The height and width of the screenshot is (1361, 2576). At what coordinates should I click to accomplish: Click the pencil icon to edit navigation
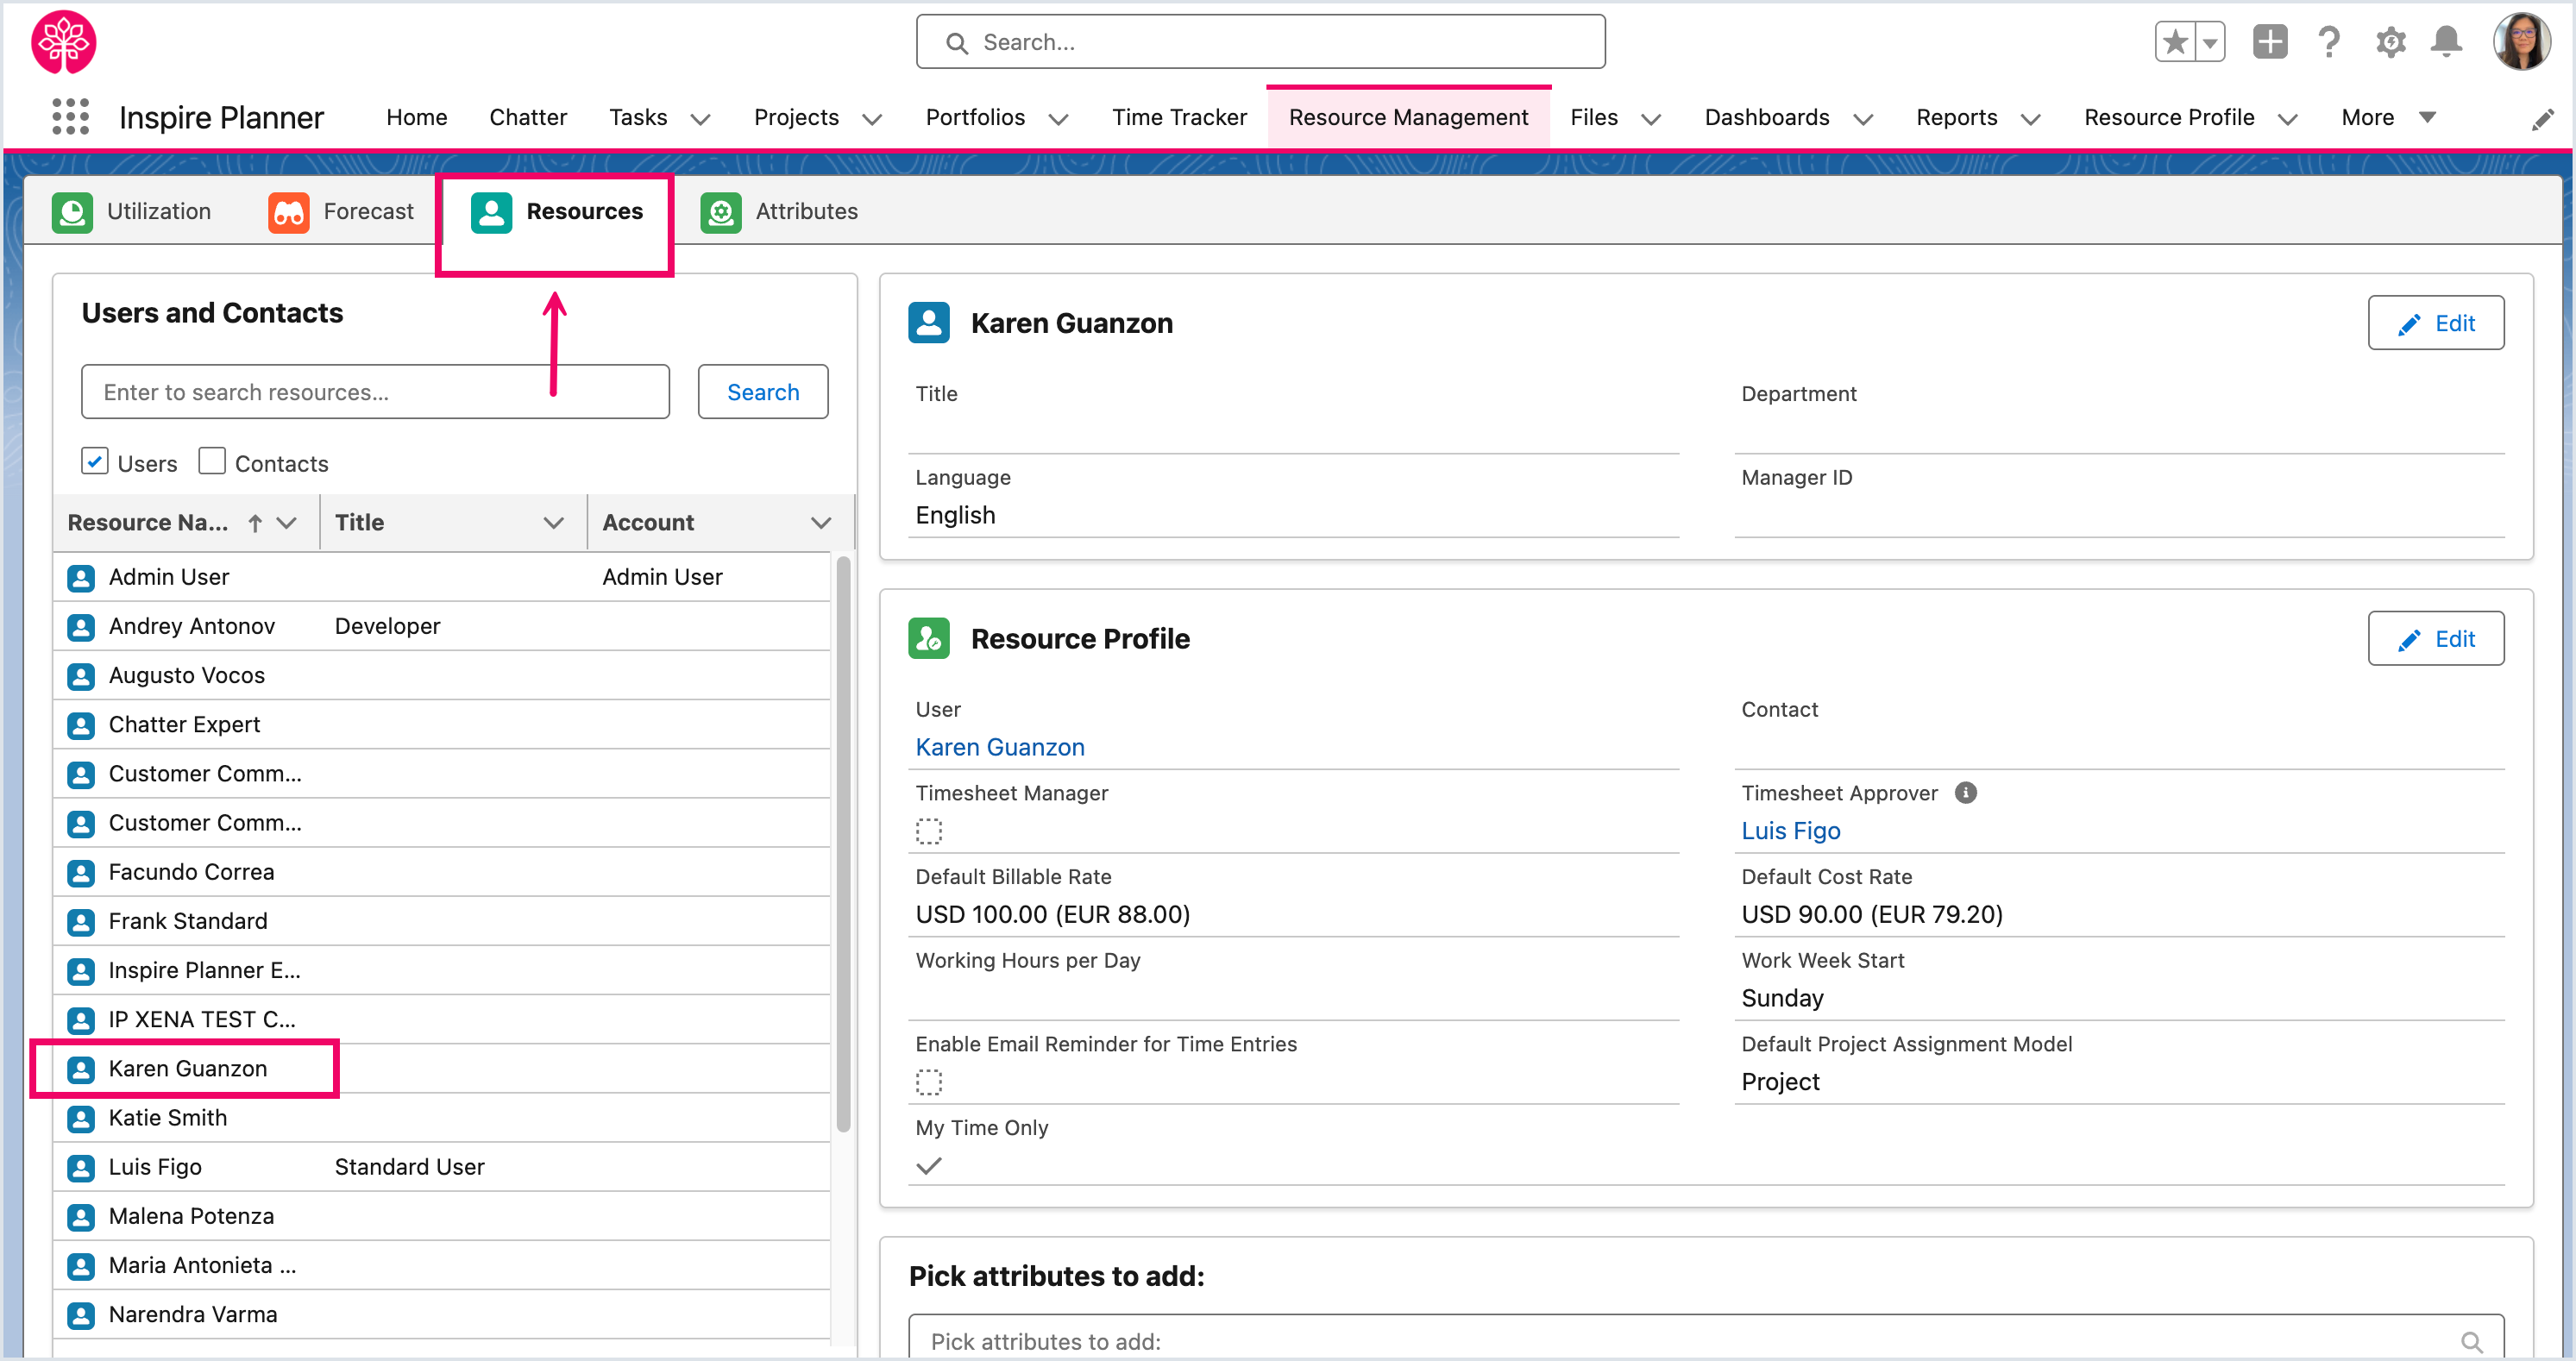click(2542, 120)
